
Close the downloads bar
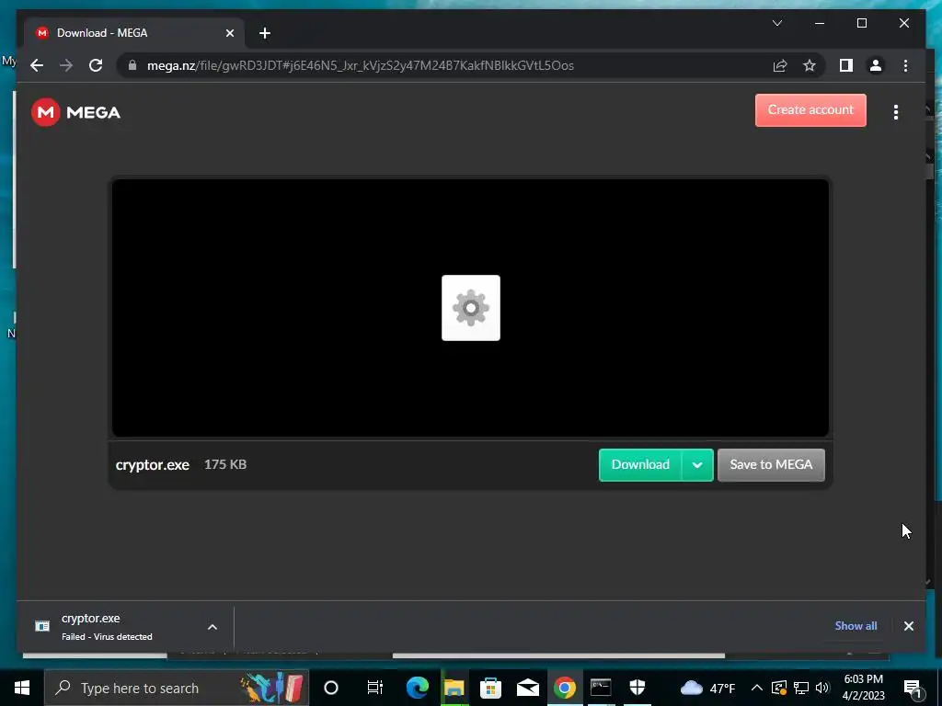tap(908, 626)
